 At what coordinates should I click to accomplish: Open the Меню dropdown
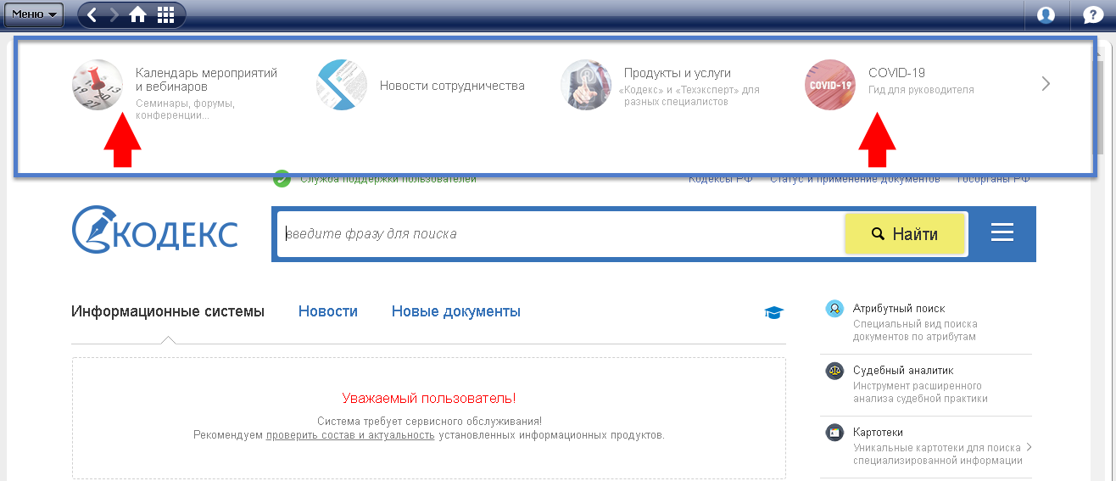point(34,14)
